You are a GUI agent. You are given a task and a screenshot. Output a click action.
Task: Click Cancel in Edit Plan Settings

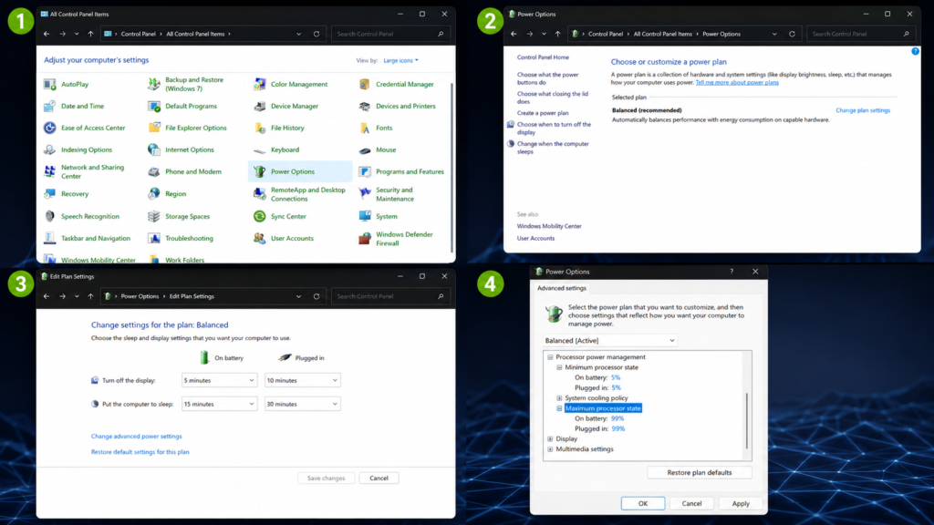[x=379, y=478]
